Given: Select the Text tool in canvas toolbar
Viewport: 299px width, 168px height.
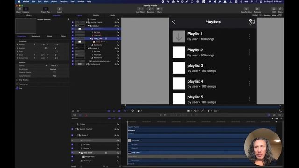Looking at the screenshot, I should [209, 111].
